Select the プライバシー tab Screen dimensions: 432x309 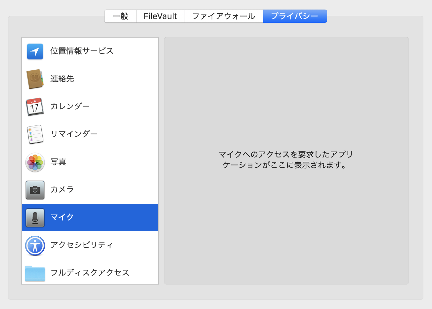(x=295, y=16)
